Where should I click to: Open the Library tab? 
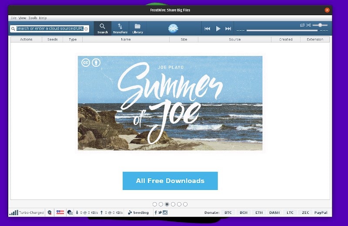pos(137,28)
